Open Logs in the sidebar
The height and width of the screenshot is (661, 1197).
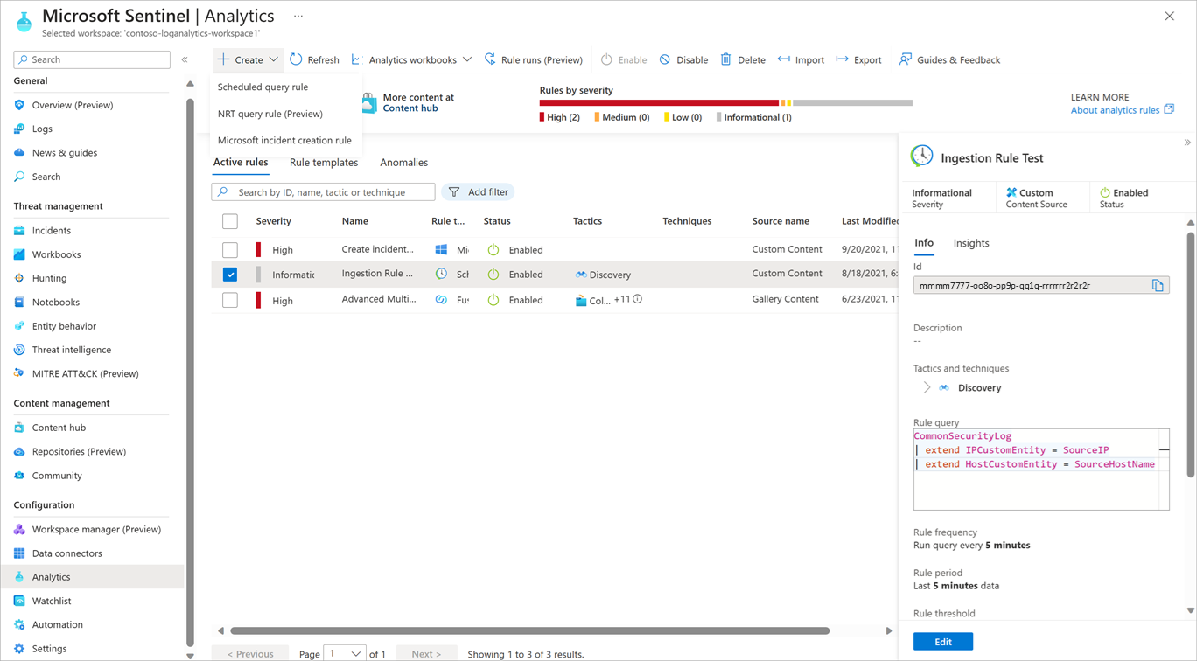click(x=42, y=129)
